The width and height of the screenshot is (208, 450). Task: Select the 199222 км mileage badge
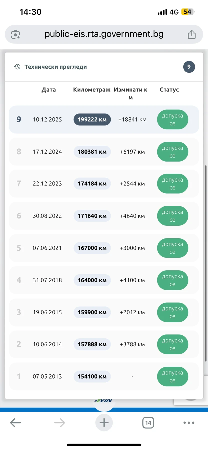click(x=92, y=119)
